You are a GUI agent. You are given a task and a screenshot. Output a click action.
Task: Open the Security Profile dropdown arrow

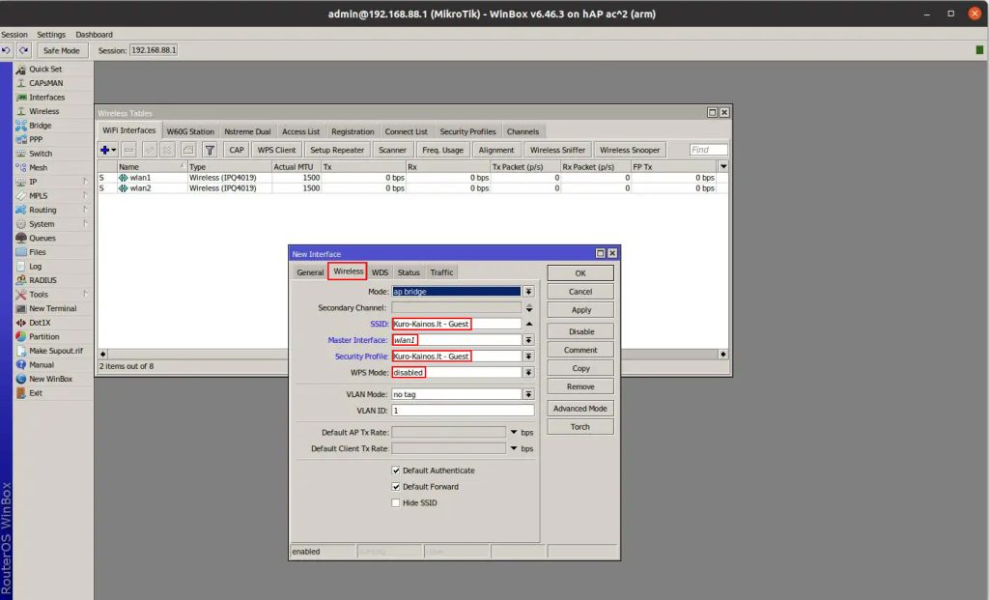coord(528,357)
